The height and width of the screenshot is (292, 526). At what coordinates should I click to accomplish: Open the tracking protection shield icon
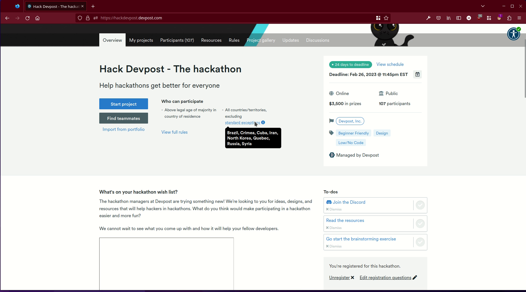(x=80, y=18)
